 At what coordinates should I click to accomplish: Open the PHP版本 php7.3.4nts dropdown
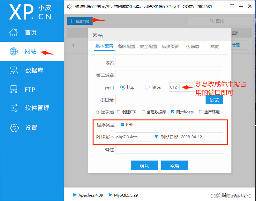click(137, 137)
